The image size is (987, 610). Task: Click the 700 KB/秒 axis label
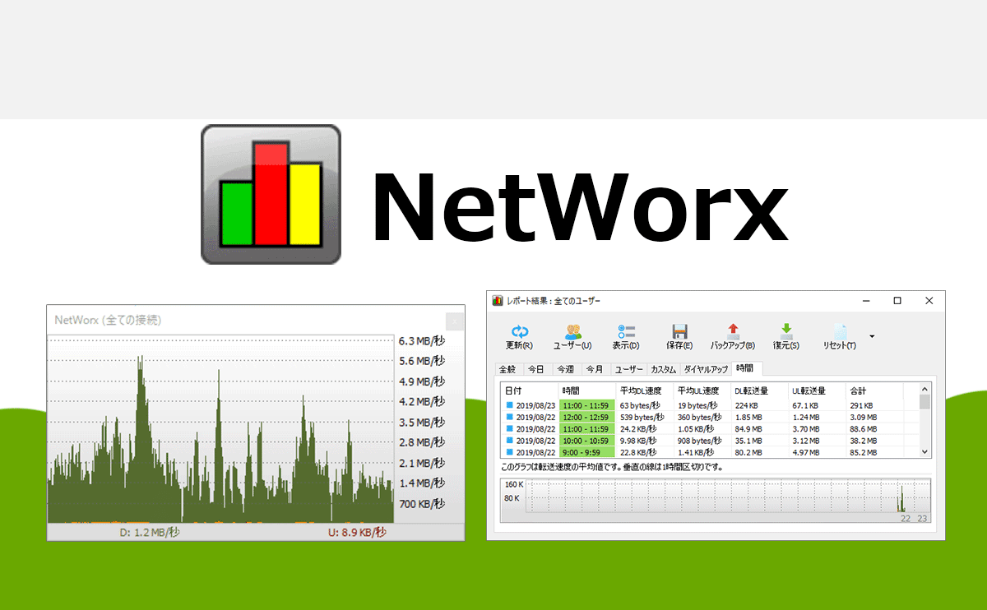(421, 503)
